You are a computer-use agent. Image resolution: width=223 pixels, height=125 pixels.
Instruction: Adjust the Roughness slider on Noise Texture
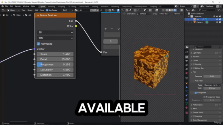(x=55, y=65)
